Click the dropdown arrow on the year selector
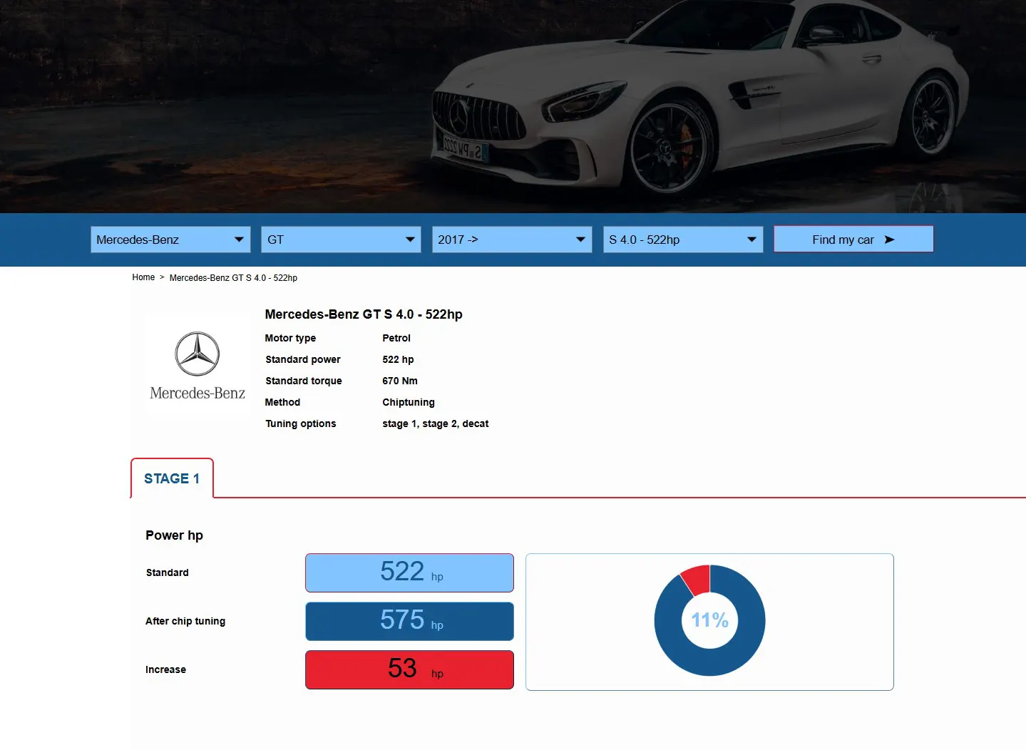 (x=580, y=240)
